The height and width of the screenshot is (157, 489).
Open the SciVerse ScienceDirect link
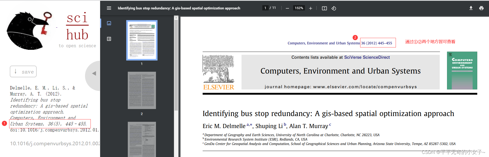pos(367,57)
